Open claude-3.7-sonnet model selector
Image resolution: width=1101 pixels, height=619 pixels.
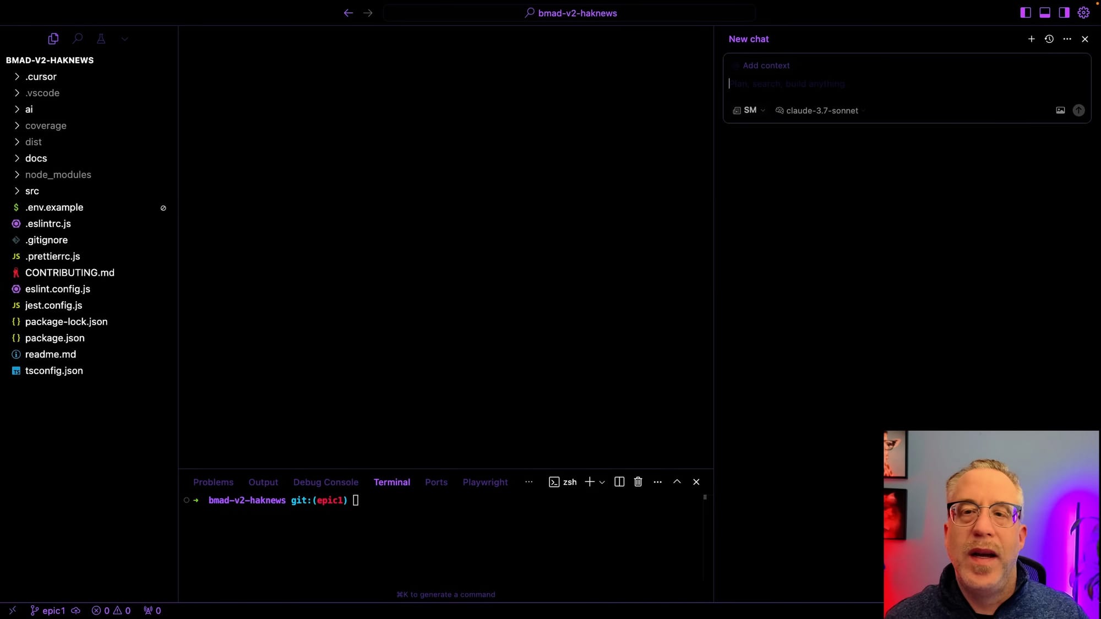pyautogui.click(x=821, y=111)
